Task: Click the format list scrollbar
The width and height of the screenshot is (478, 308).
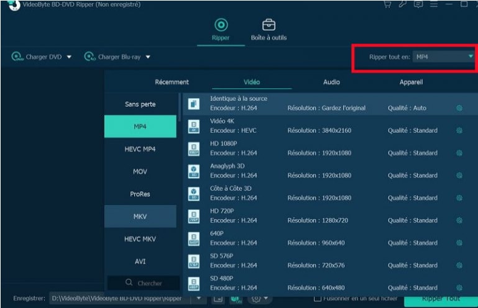Action: tap(180, 107)
